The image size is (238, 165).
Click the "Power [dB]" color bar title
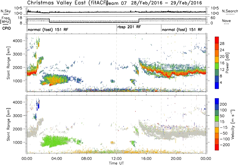pyautogui.click(x=227, y=63)
